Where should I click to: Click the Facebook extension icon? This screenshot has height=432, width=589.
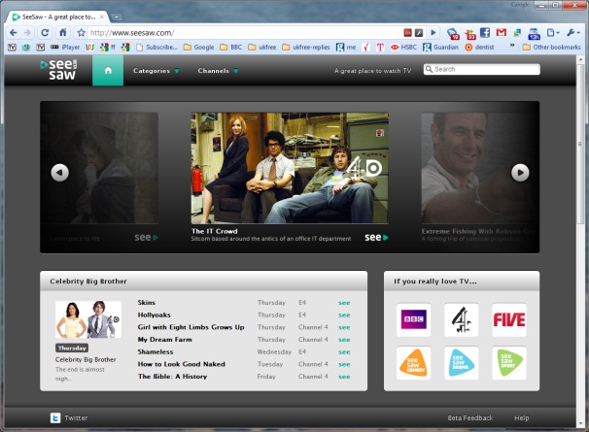485,33
